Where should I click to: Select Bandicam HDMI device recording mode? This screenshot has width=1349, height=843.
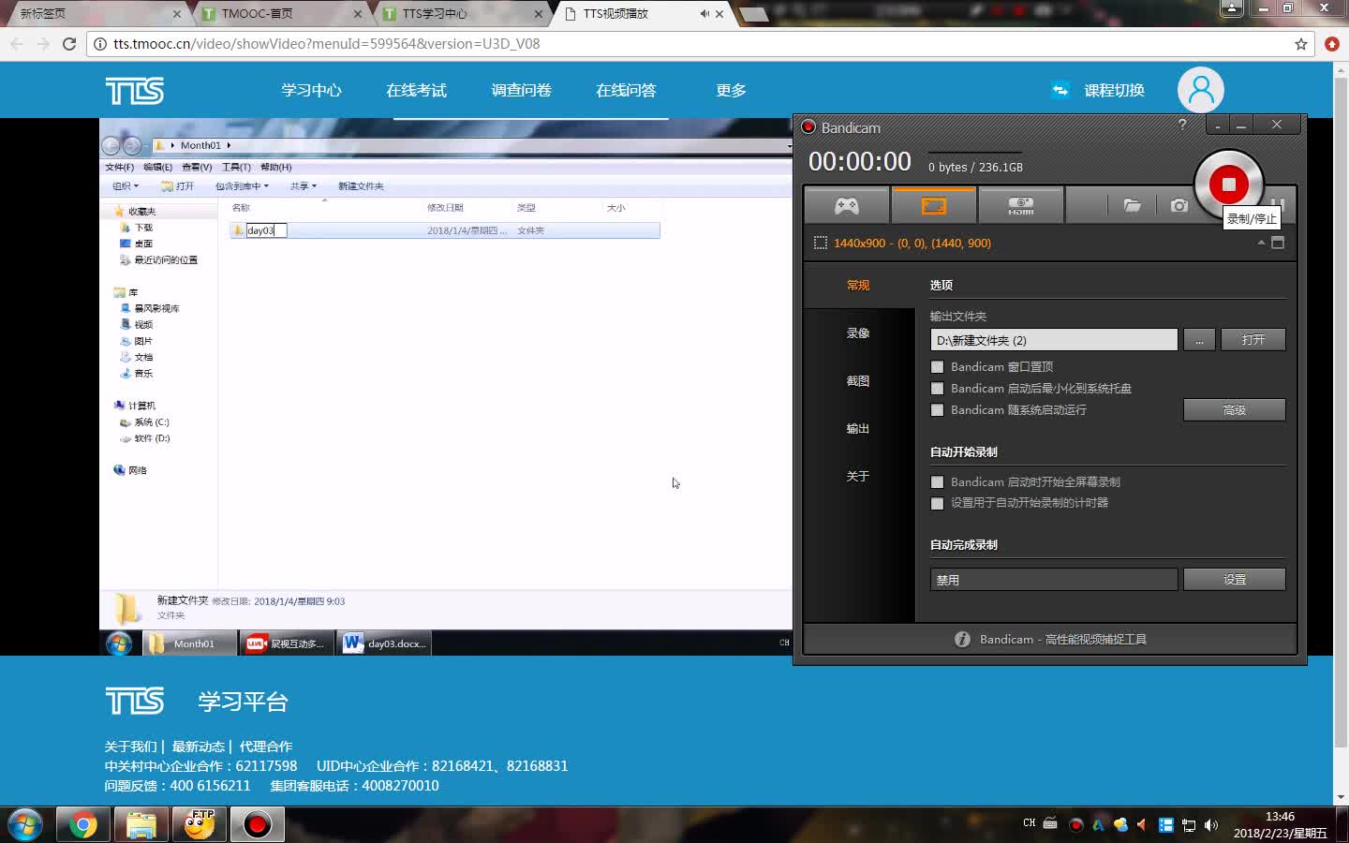click(x=1021, y=206)
